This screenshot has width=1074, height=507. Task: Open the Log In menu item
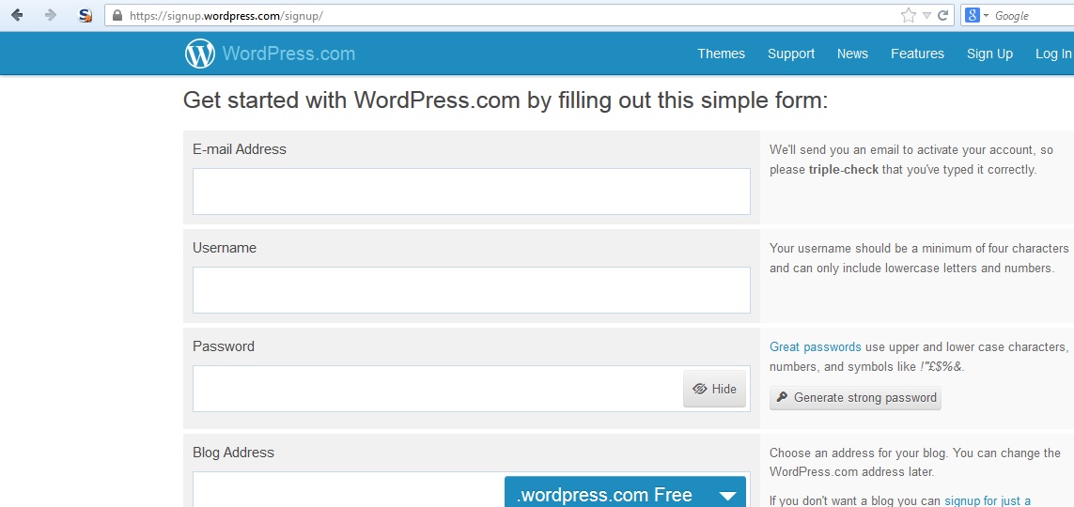[x=1053, y=54]
